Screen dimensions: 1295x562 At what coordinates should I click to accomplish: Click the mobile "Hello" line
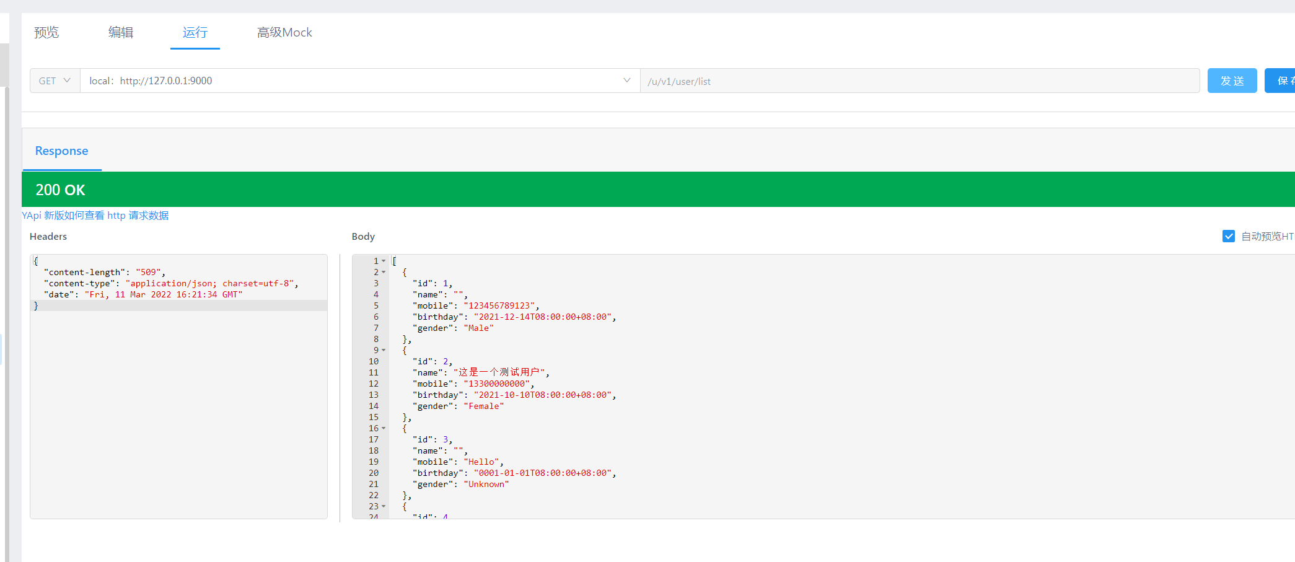(x=458, y=462)
